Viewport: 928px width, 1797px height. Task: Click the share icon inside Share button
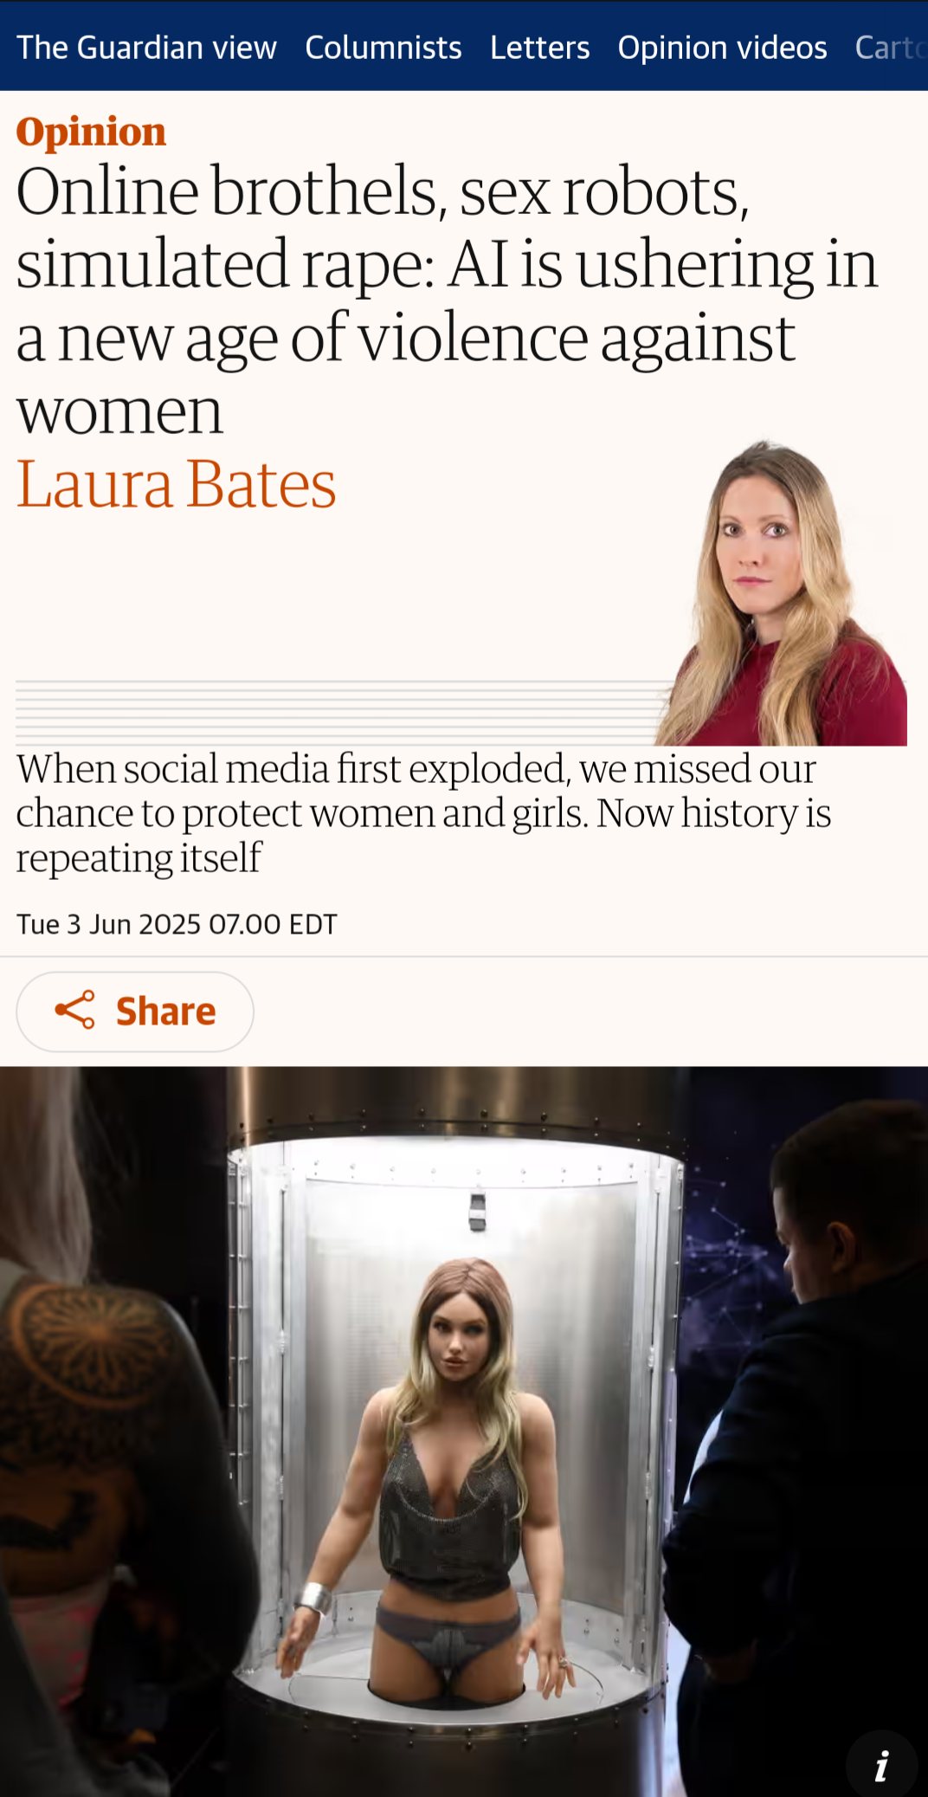[x=74, y=1011]
